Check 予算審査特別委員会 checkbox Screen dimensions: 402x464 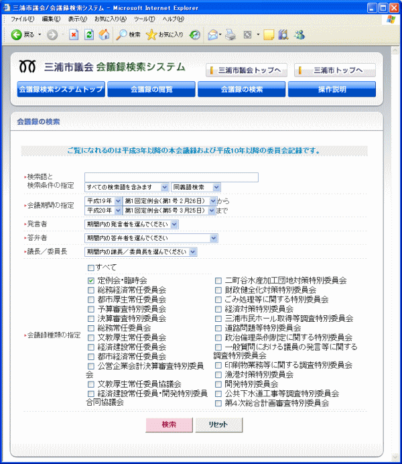90,309
